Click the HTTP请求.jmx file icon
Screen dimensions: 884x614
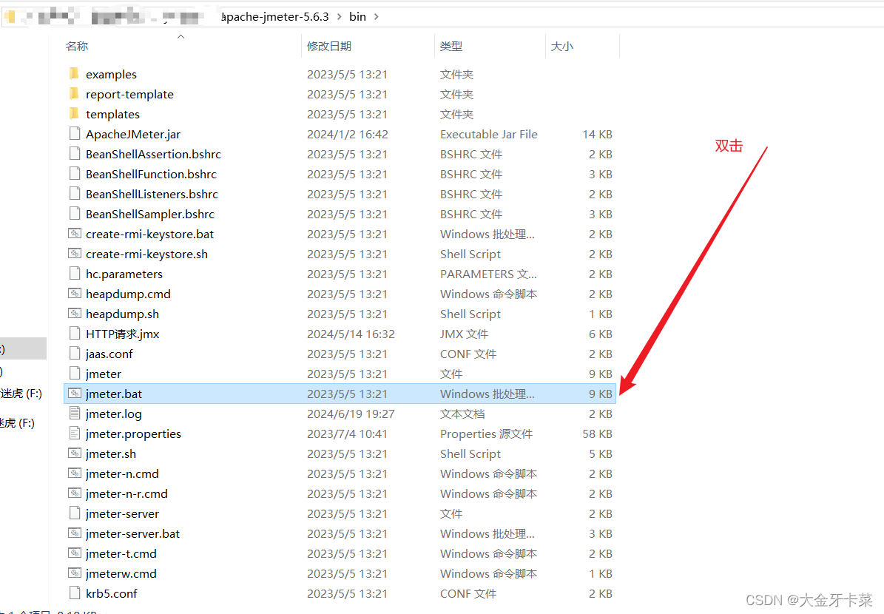point(75,334)
